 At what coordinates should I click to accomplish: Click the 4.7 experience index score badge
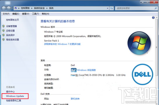pyautogui.click(x=74, y=70)
